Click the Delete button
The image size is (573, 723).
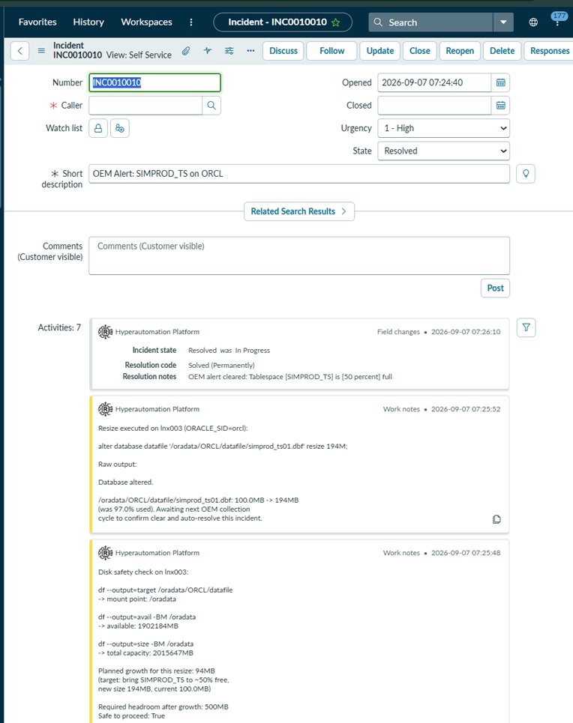pos(502,51)
